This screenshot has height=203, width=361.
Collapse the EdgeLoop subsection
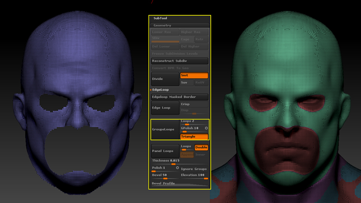[161, 90]
